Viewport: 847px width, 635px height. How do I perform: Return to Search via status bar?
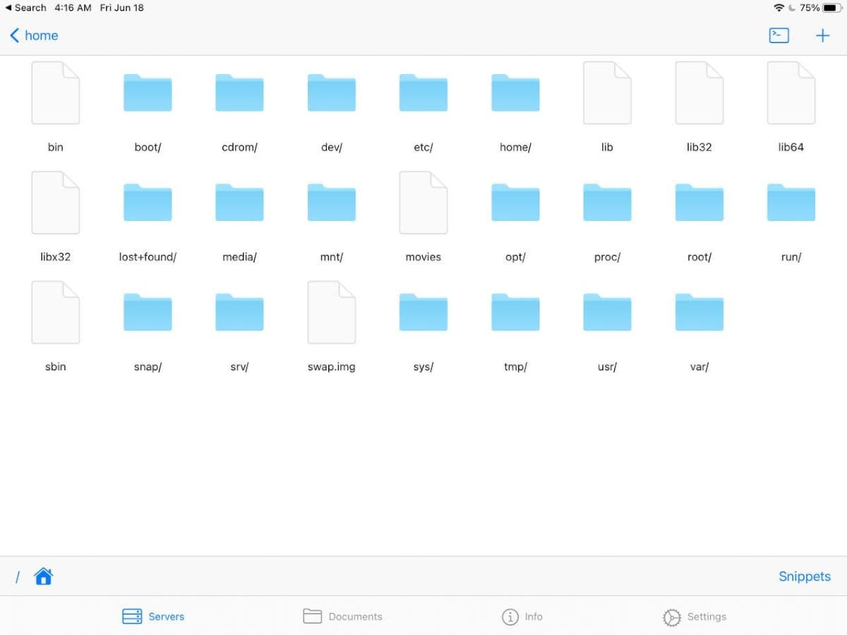[25, 8]
